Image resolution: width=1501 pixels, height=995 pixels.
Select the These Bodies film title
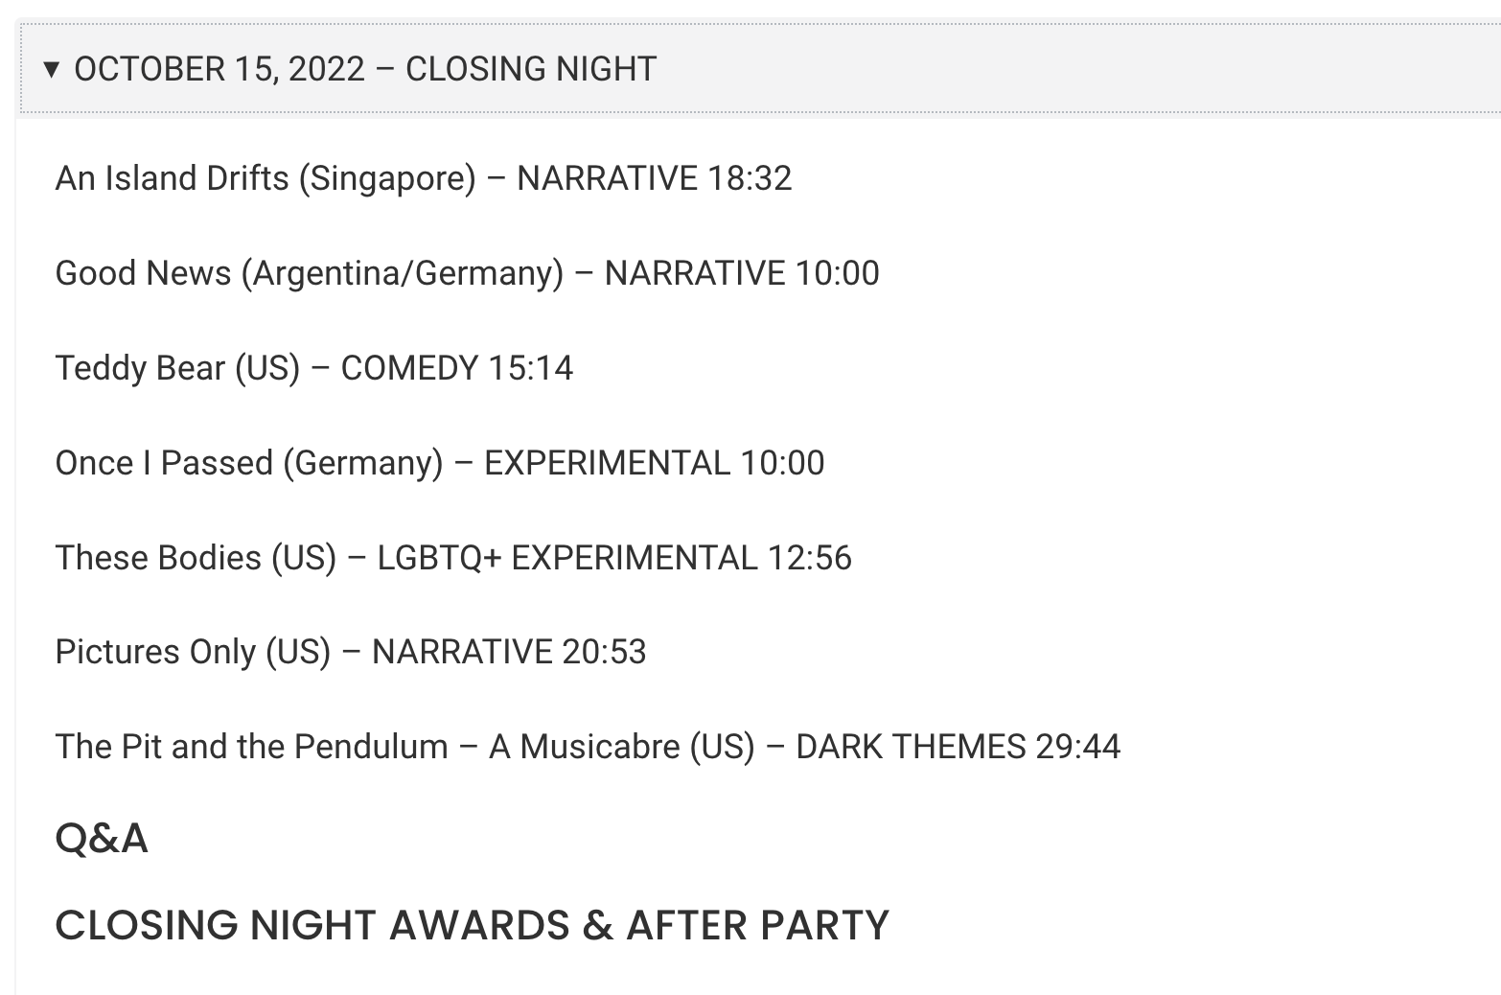[x=158, y=558]
